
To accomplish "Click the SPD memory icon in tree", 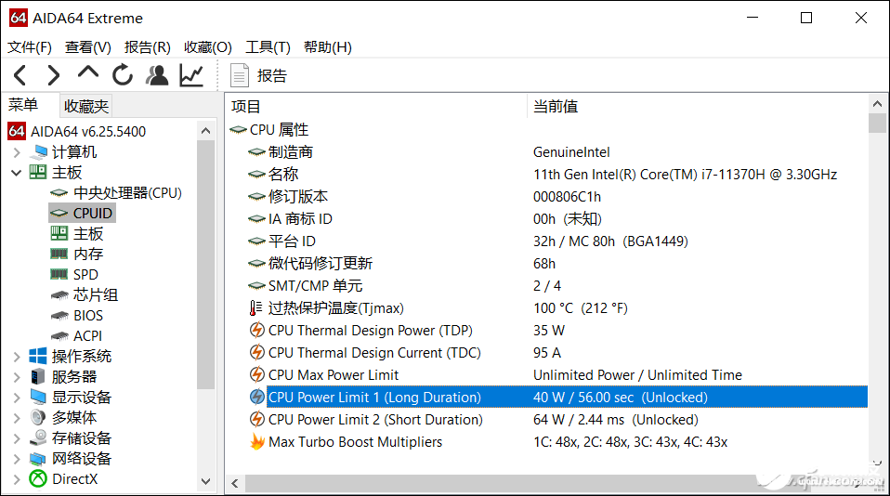I will pos(59,274).
